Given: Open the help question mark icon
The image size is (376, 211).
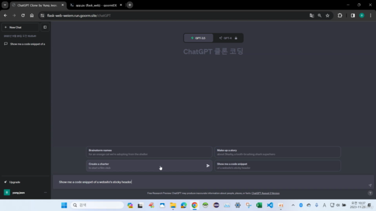Looking at the screenshot, I should pos(370,193).
